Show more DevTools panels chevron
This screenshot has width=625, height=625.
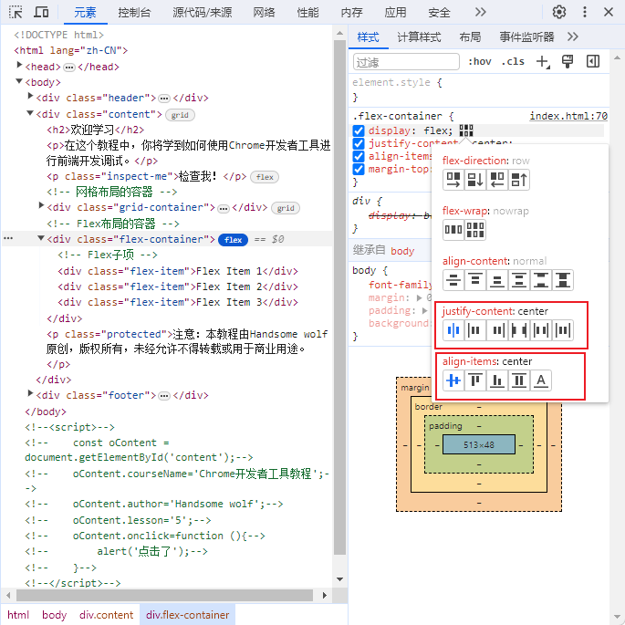point(480,12)
